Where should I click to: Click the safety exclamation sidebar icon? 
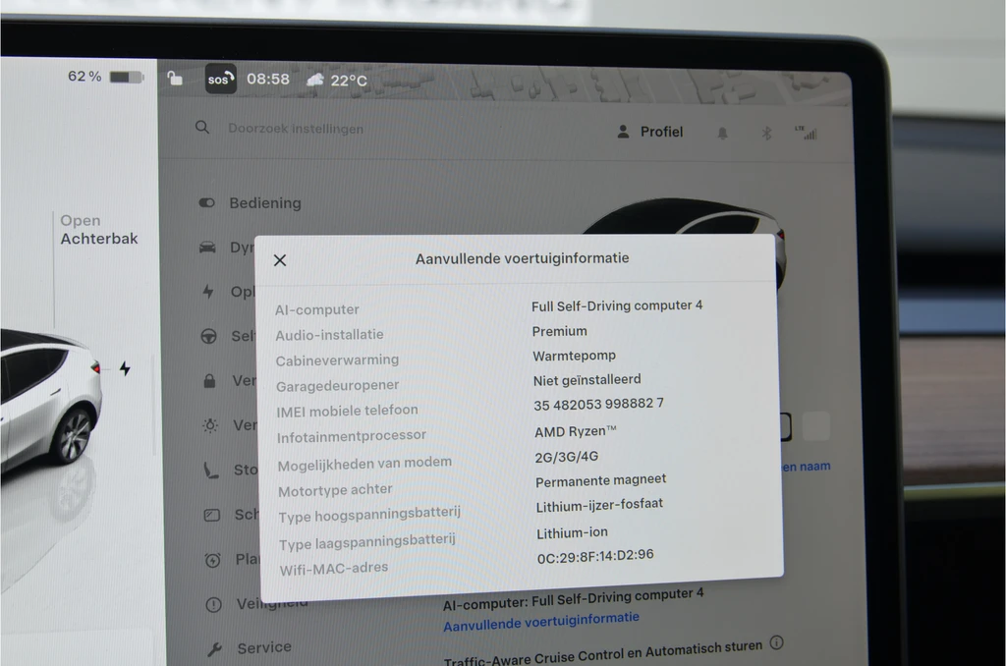(x=213, y=604)
